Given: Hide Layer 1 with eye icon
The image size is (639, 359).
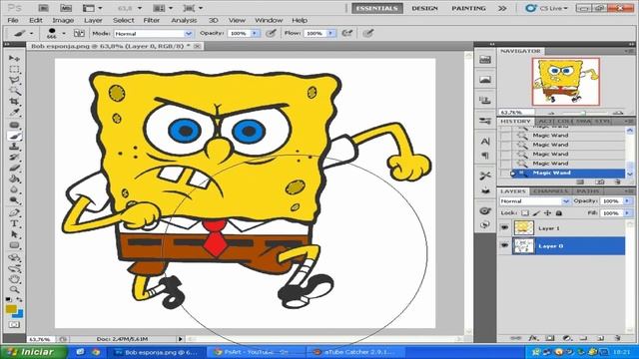Looking at the screenshot, I should [x=504, y=228].
